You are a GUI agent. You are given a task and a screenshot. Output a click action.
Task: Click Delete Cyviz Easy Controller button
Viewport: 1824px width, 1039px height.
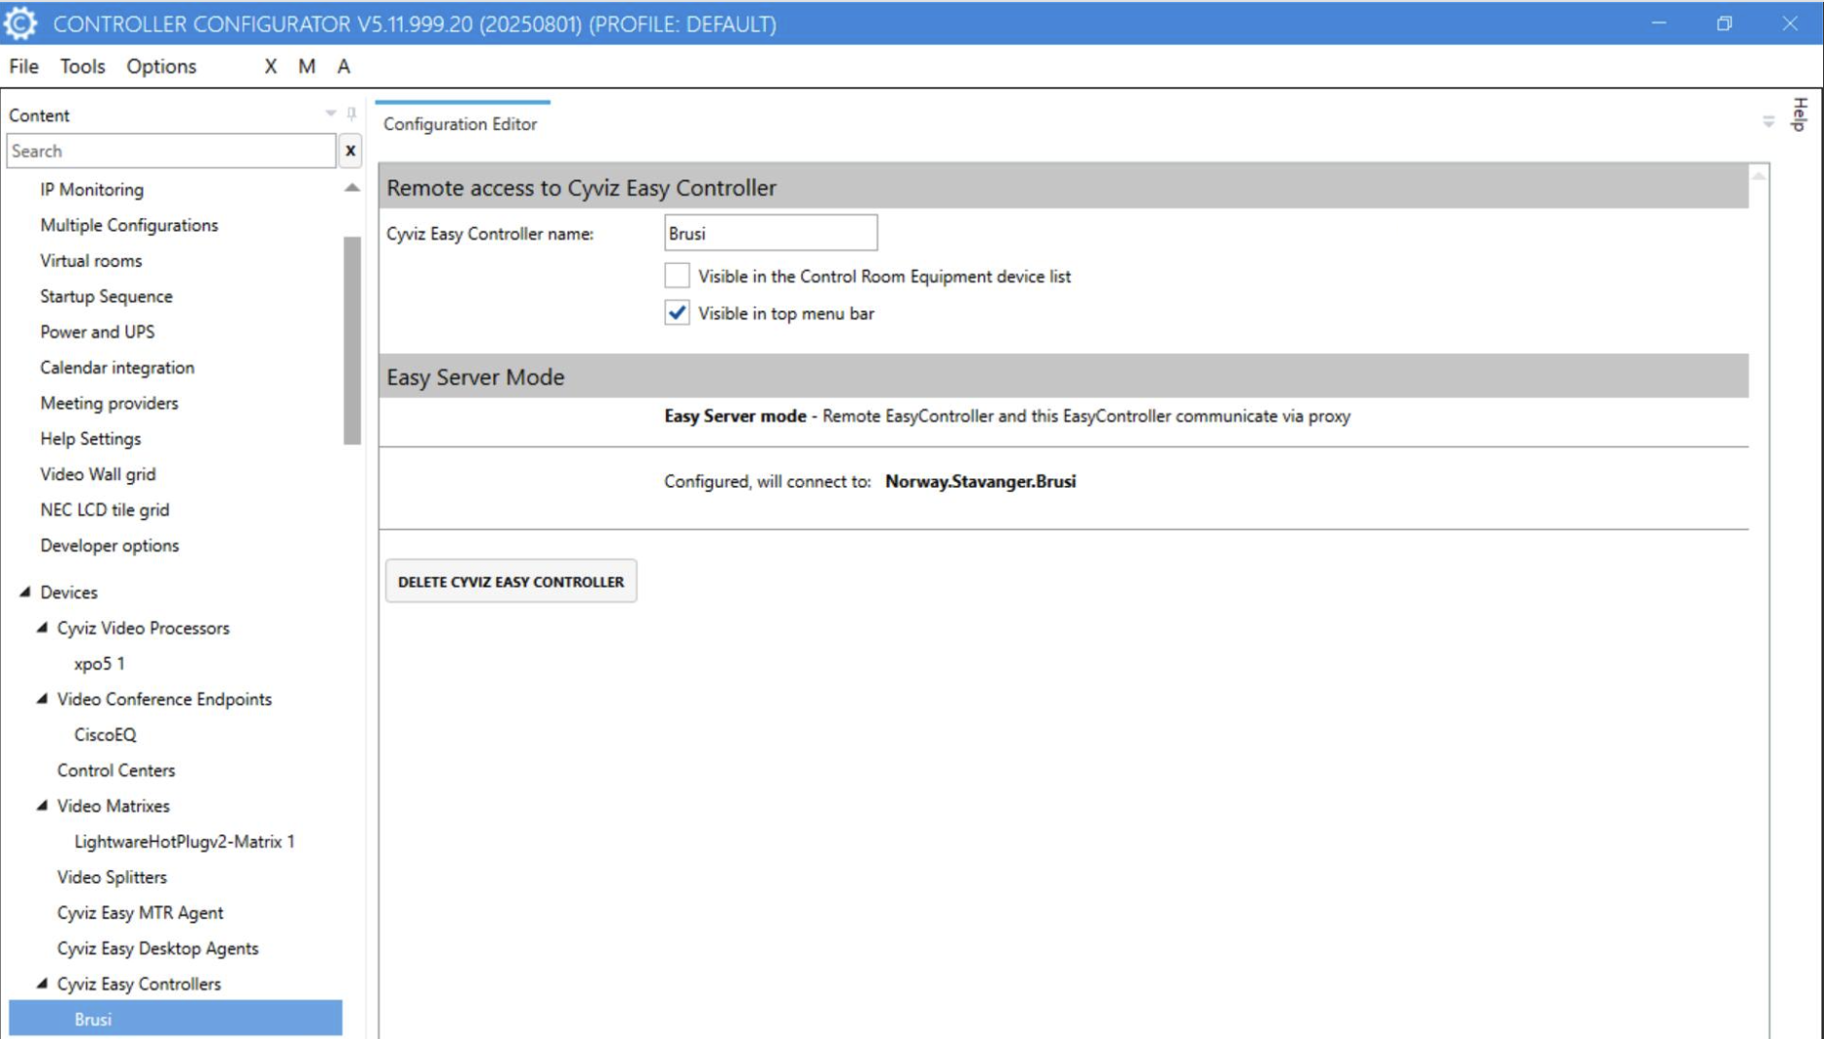(x=511, y=581)
